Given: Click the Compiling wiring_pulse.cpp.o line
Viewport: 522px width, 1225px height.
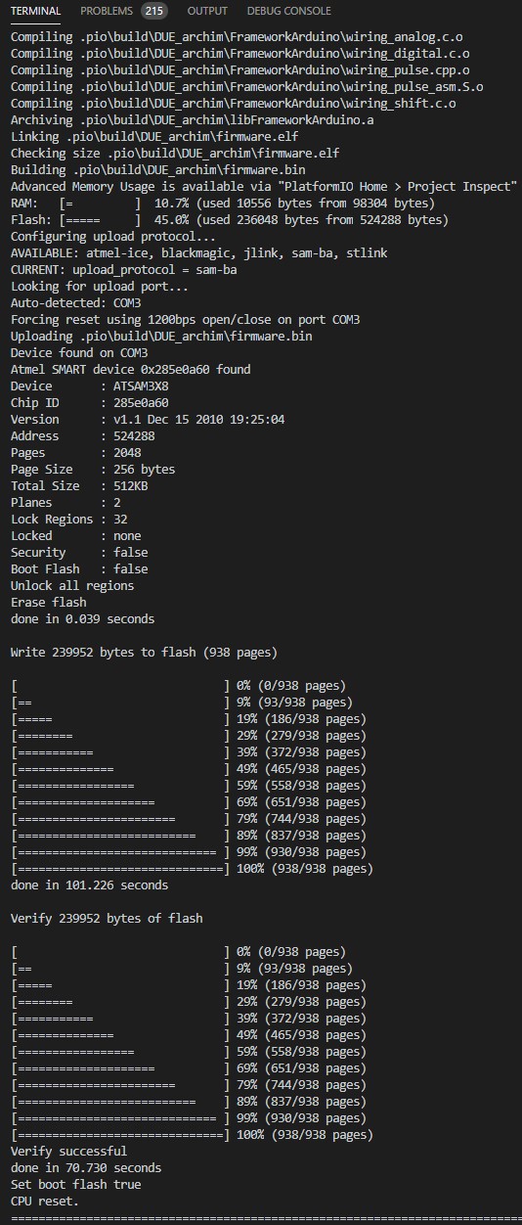Looking at the screenshot, I should pos(239,70).
